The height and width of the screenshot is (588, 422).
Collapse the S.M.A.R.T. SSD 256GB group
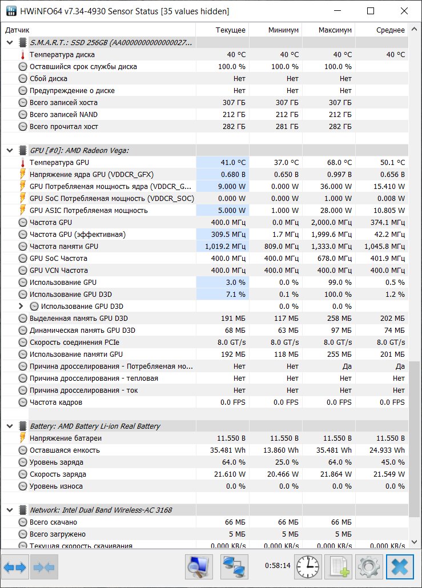tap(10, 43)
